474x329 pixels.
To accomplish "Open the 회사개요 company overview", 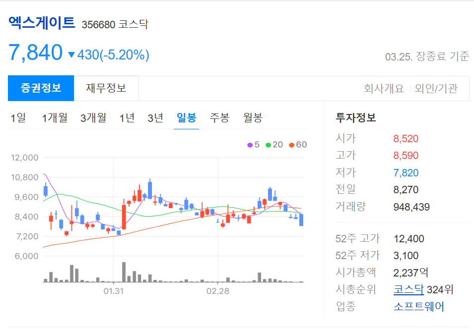I will (x=383, y=87).
